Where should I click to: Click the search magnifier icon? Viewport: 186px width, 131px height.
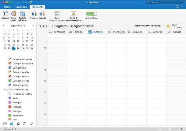(148, 2)
